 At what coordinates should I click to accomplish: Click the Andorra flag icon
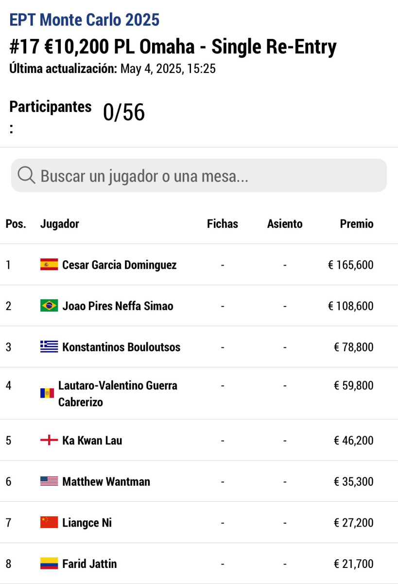click(47, 393)
